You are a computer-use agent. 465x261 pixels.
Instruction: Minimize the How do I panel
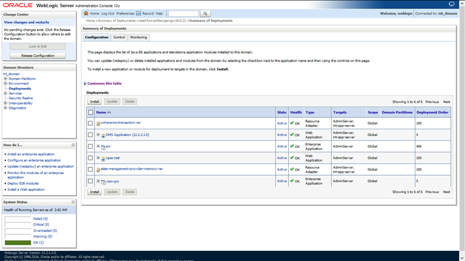(73, 145)
